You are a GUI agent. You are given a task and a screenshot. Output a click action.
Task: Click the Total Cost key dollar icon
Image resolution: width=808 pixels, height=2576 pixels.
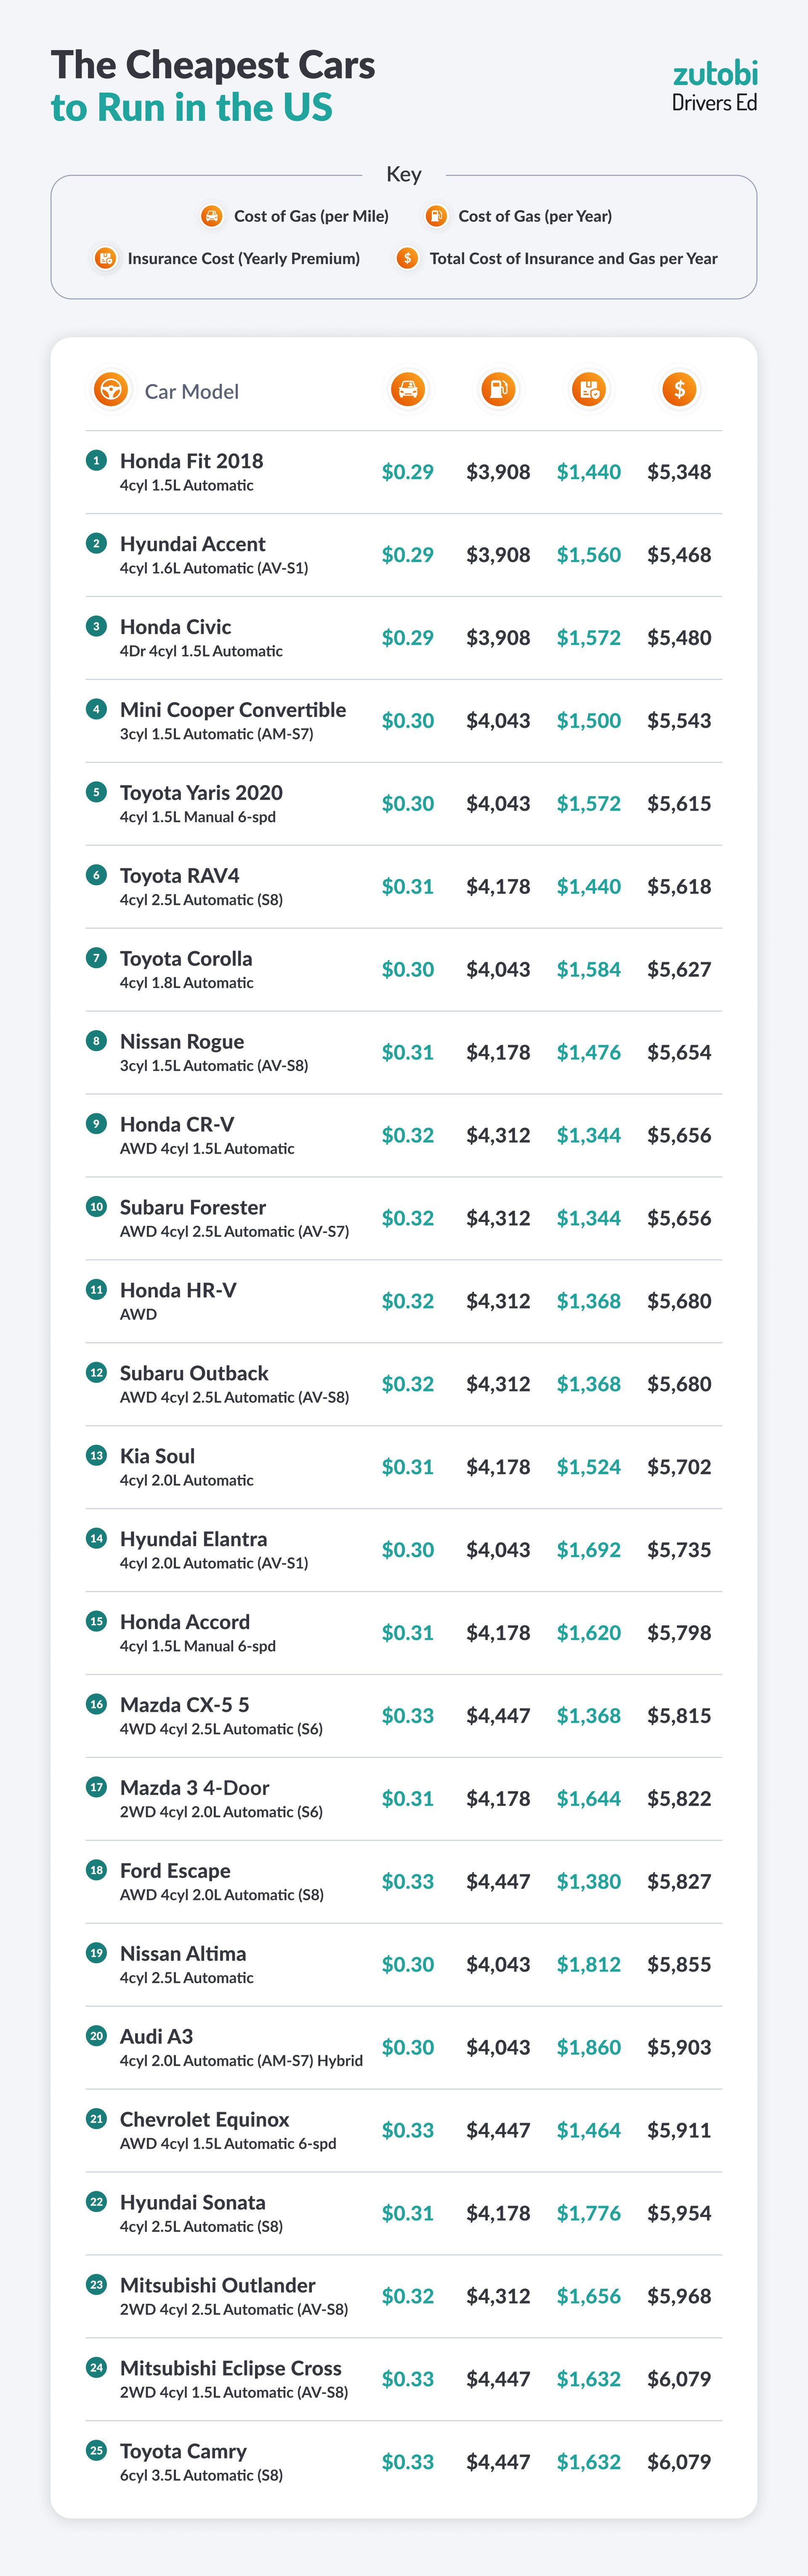[407, 258]
